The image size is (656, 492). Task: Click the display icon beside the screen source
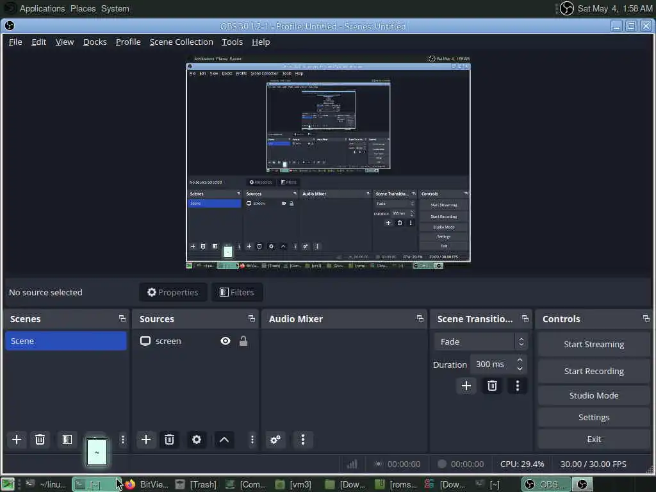(145, 341)
